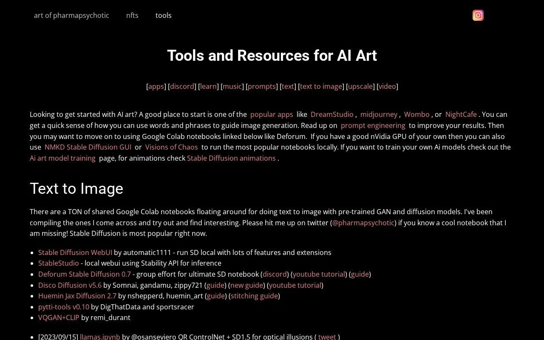Open the Huemin stitching guide
This screenshot has width=544, height=340.
(254, 296)
